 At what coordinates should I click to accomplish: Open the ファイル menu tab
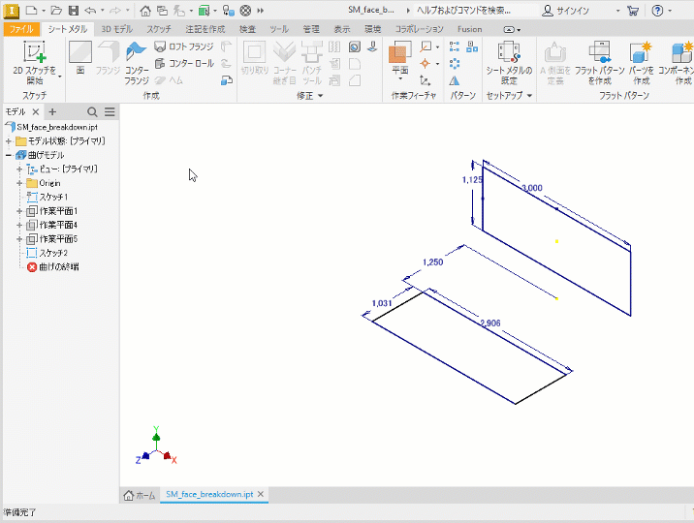click(21, 29)
